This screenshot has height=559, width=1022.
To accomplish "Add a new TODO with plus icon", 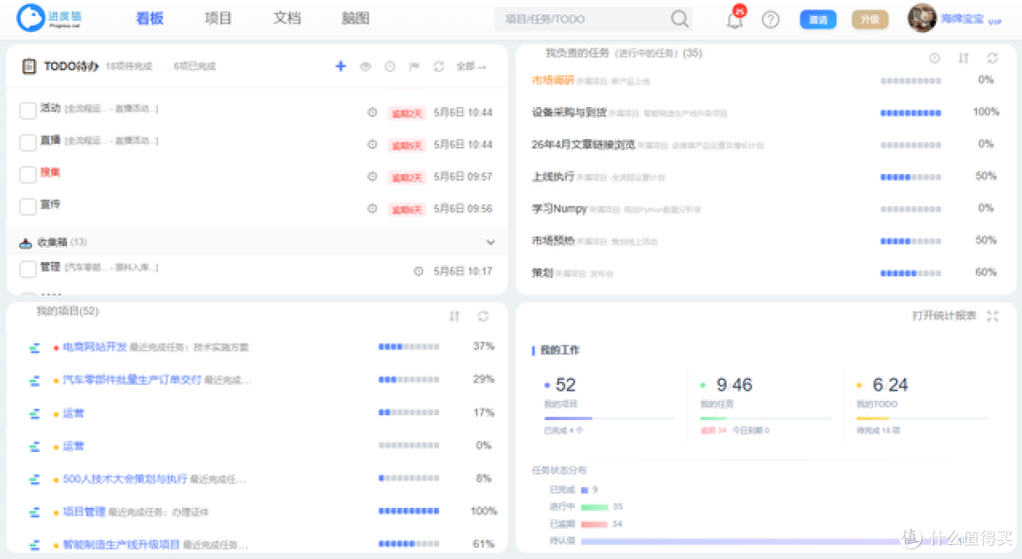I will (x=341, y=66).
